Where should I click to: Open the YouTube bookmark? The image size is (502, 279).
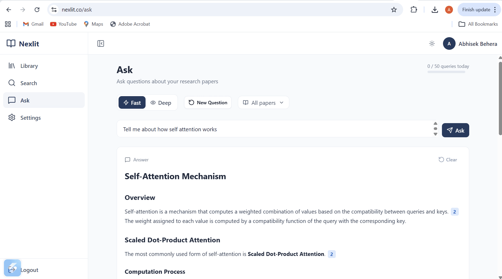[63, 24]
